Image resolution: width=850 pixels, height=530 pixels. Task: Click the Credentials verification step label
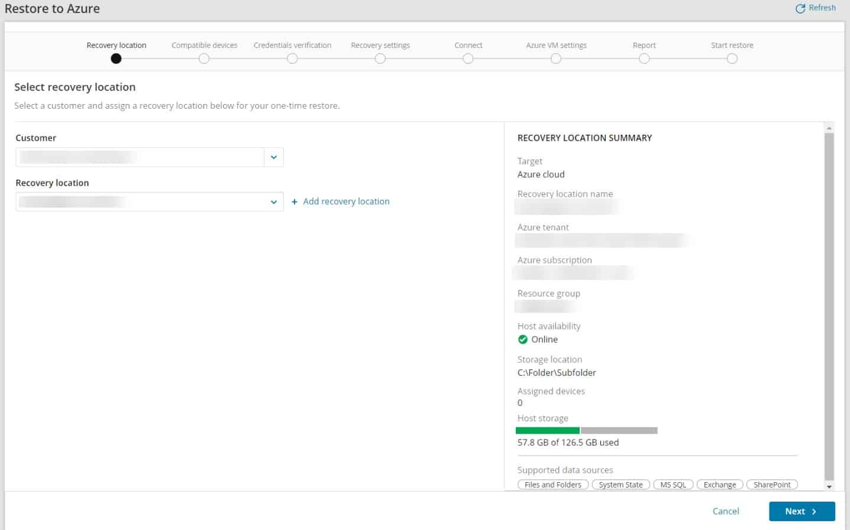(x=292, y=45)
